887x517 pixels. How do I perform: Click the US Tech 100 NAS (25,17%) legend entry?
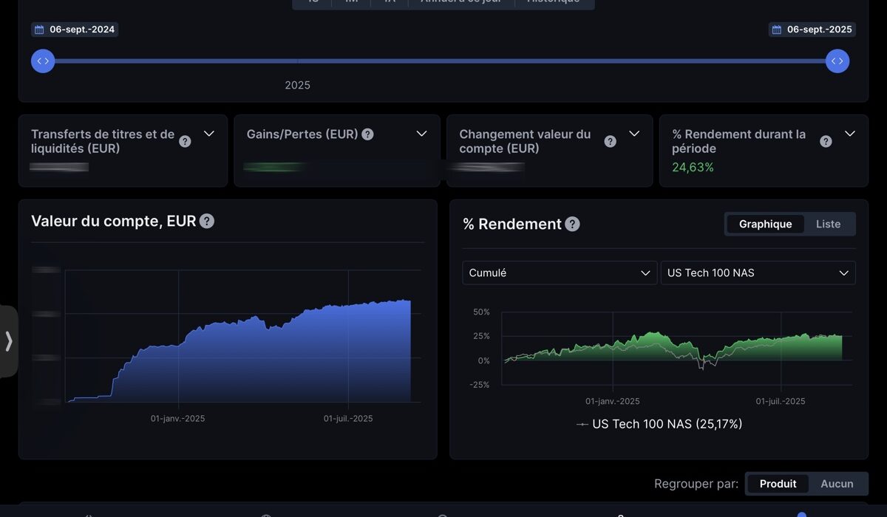[659, 424]
